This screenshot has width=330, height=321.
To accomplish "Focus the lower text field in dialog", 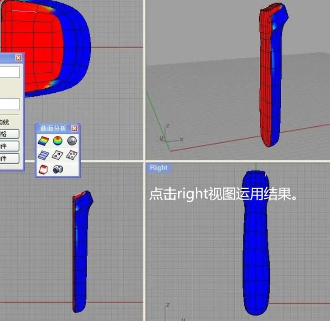I will pos(9,104).
